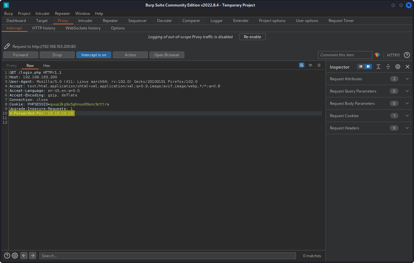
Task: Open the Request Timer tab
Action: pyautogui.click(x=341, y=21)
